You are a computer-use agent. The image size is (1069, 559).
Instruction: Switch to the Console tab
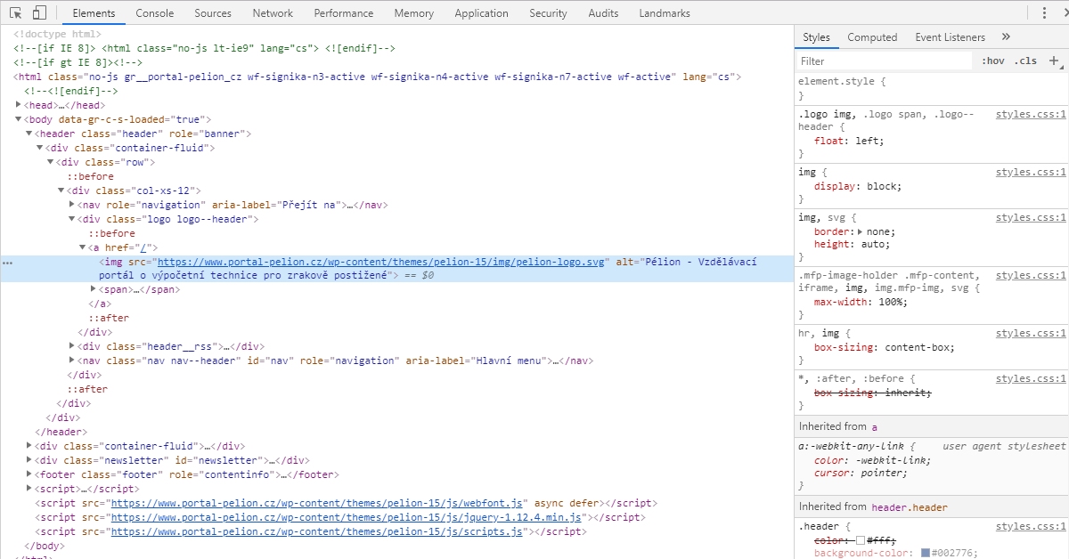[155, 13]
